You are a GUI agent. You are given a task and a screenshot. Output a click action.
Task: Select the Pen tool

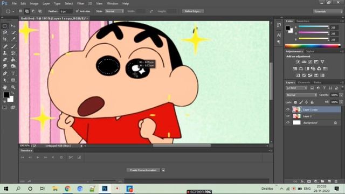5,73
